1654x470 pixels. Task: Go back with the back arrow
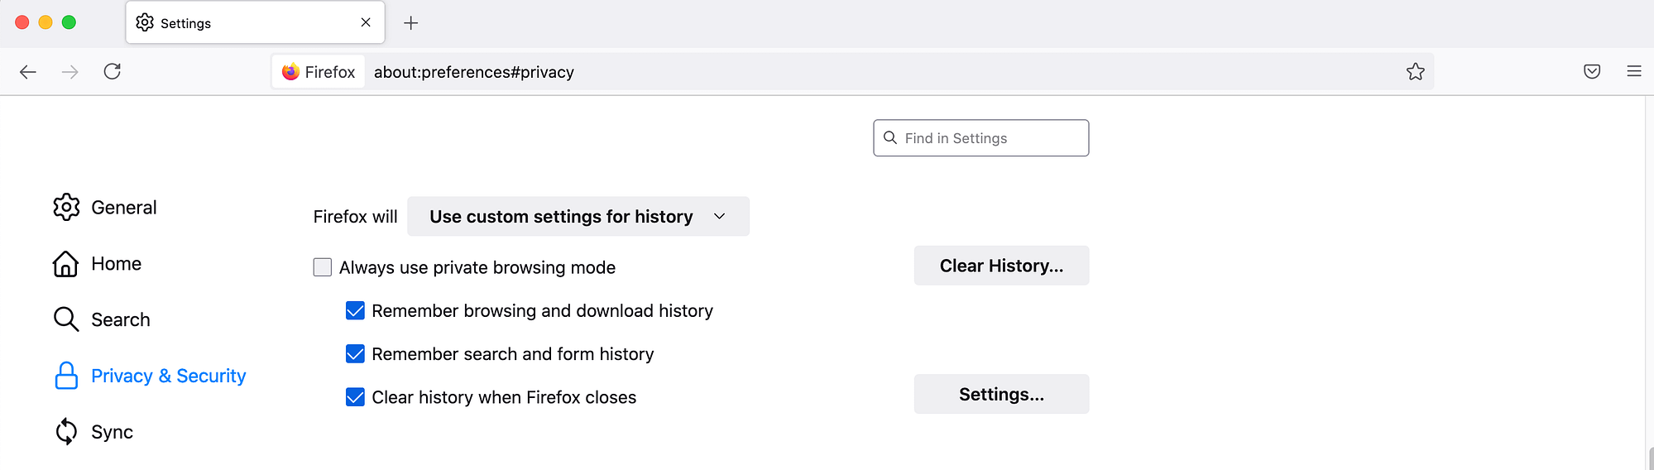28,72
